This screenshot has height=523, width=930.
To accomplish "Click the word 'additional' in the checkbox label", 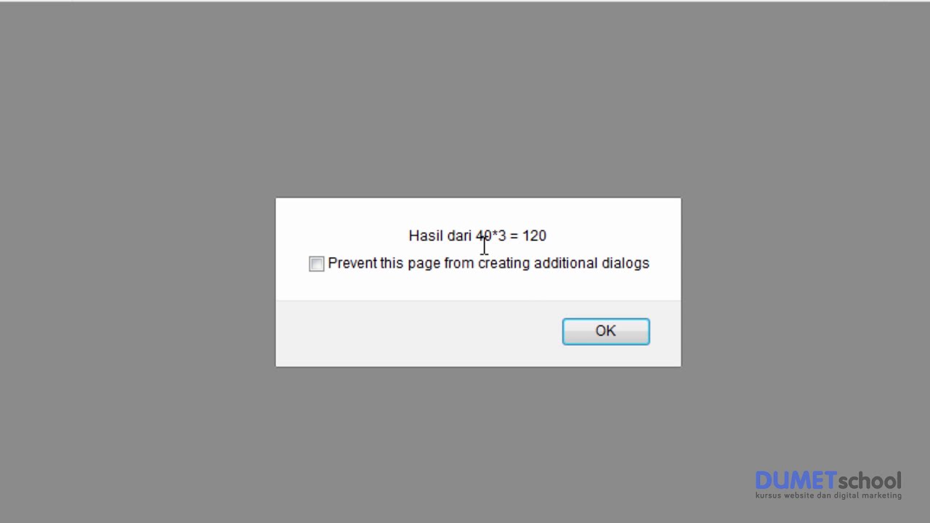I will tap(566, 264).
